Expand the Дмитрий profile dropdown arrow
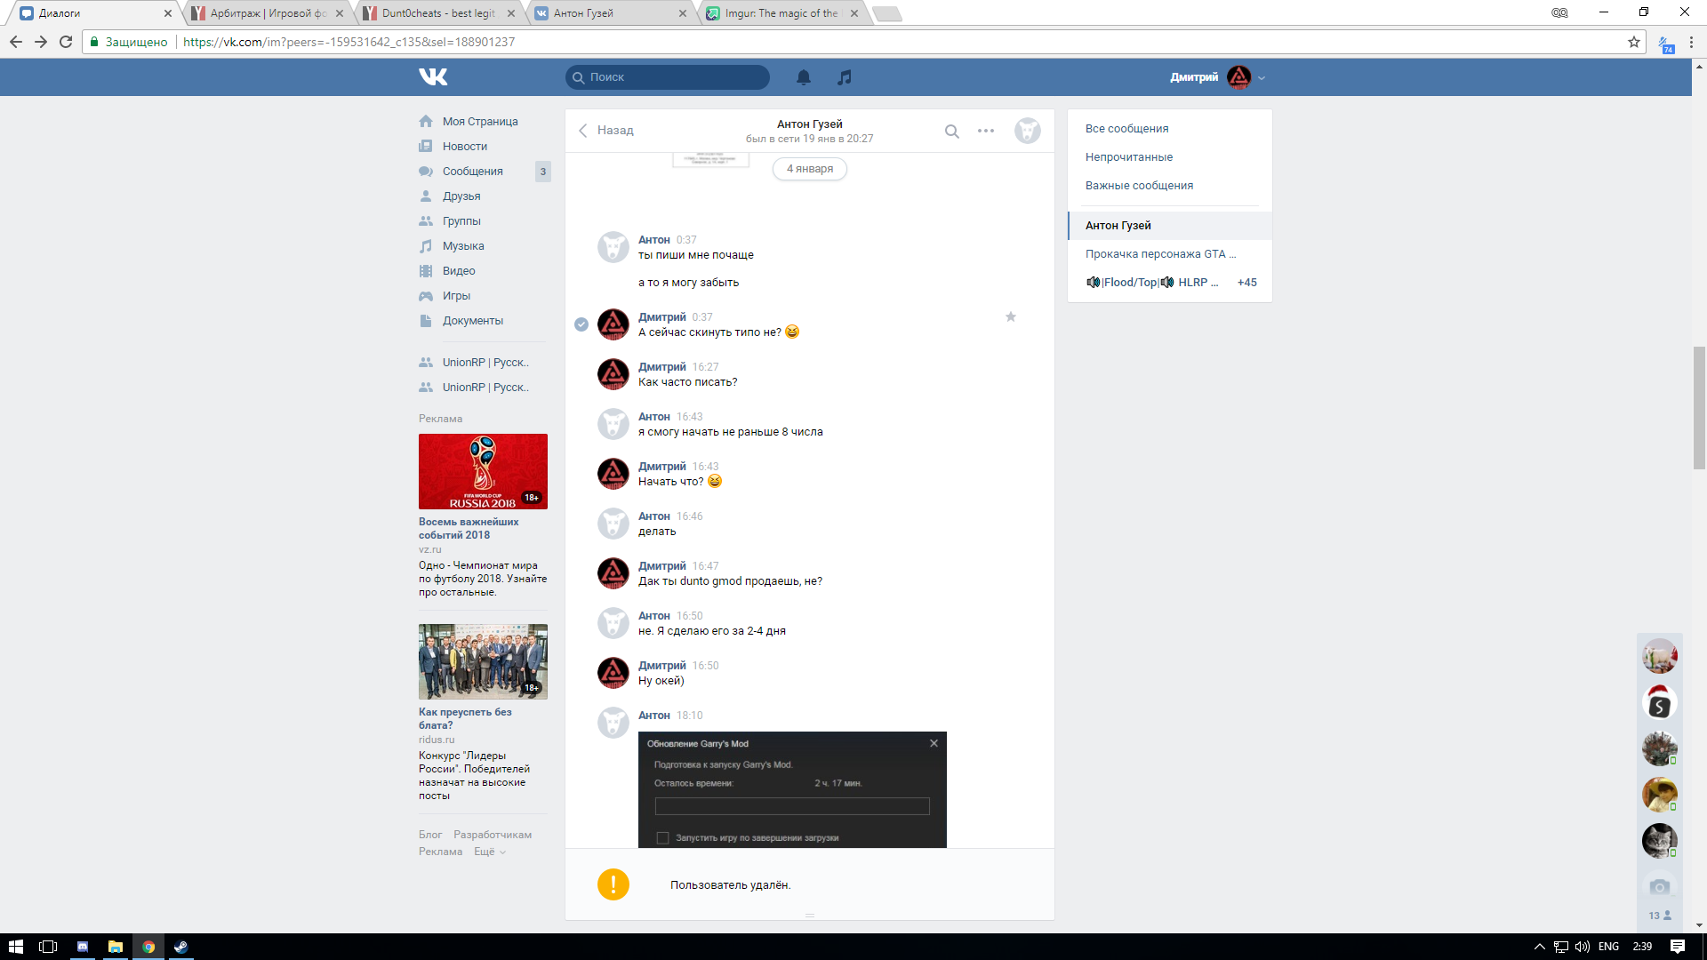Viewport: 1707px width, 960px height. point(1262,78)
